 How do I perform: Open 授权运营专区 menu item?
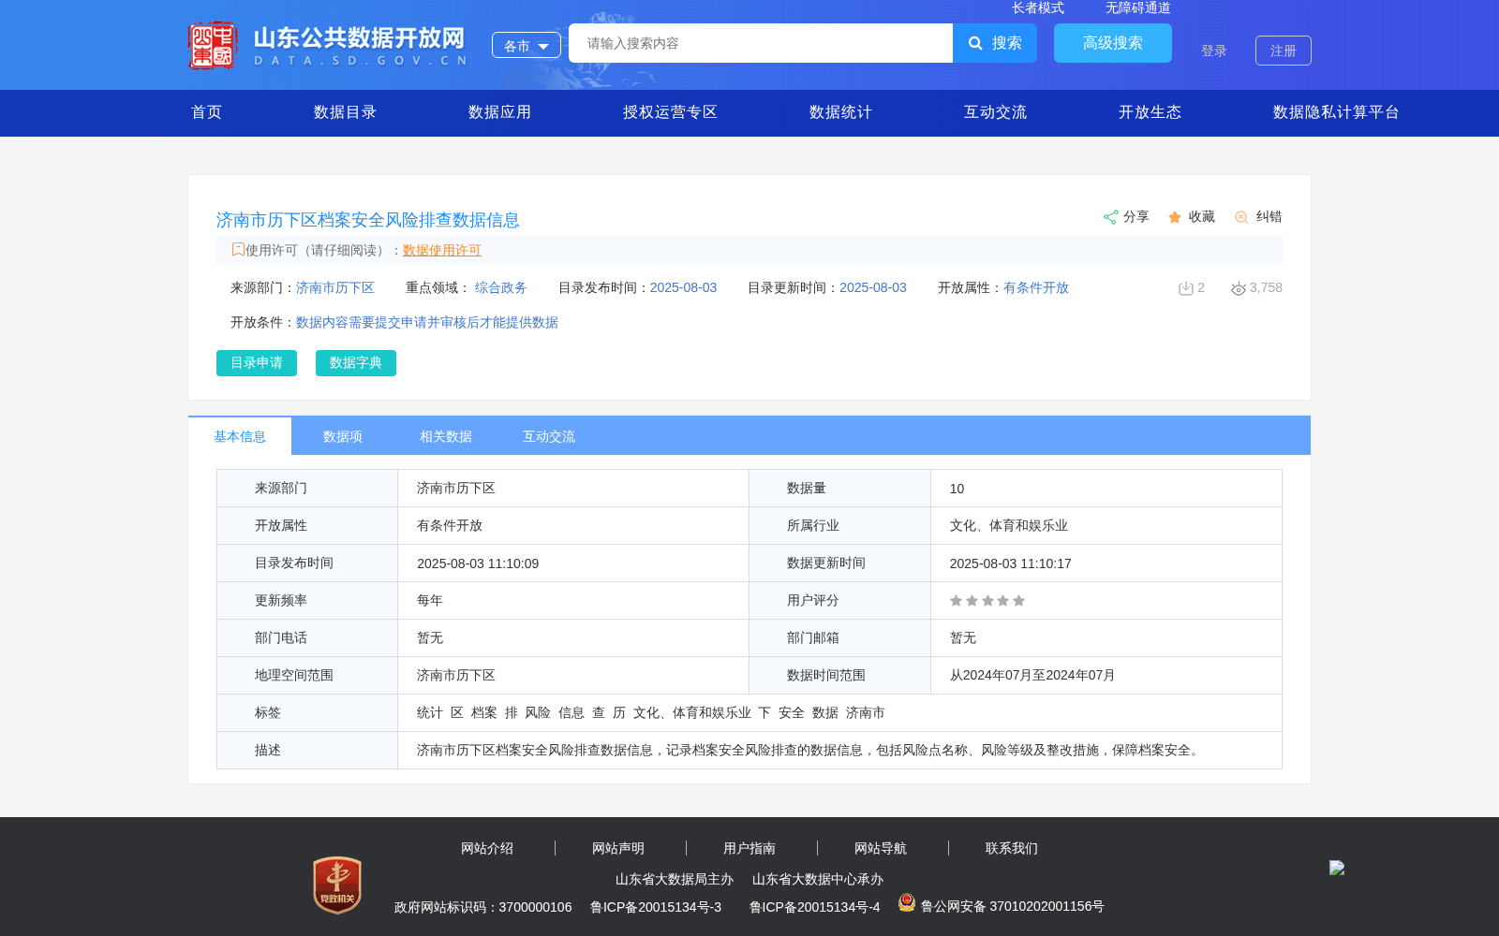click(670, 112)
